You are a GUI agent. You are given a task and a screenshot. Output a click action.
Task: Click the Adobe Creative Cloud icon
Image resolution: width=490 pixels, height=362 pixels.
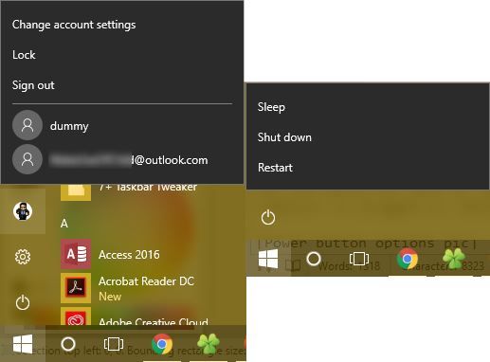[x=76, y=317]
